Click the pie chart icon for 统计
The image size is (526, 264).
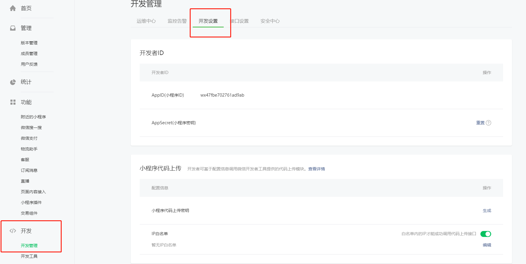click(x=13, y=82)
